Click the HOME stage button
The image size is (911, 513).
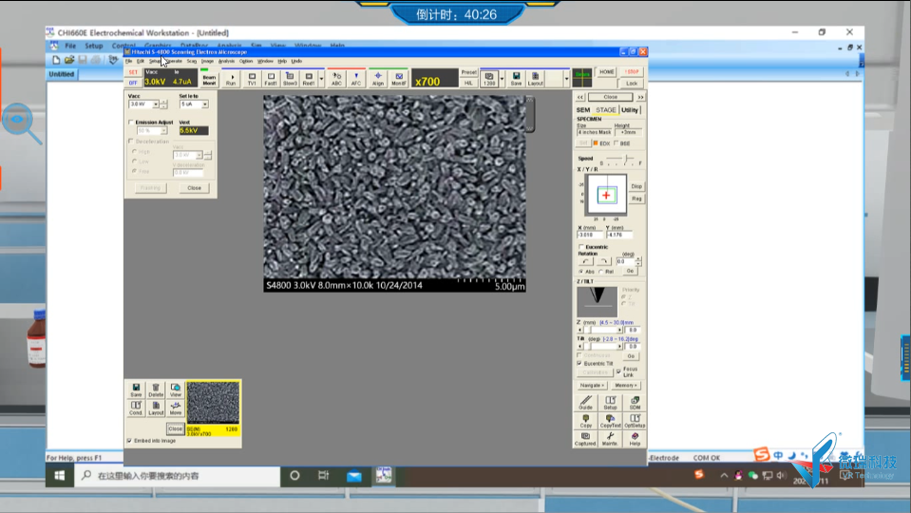(x=607, y=72)
